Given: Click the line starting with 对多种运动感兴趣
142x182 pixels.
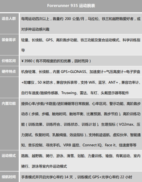Looking at the screenshot, I should point(35,29).
